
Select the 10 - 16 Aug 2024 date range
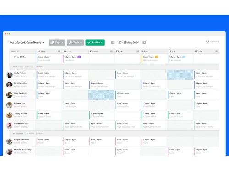coord(129,42)
